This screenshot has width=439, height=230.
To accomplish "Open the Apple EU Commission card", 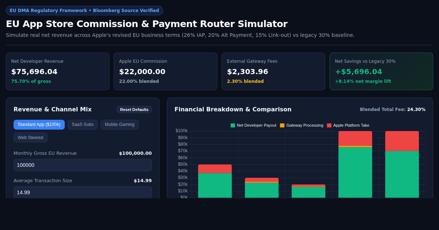I will coord(165,71).
